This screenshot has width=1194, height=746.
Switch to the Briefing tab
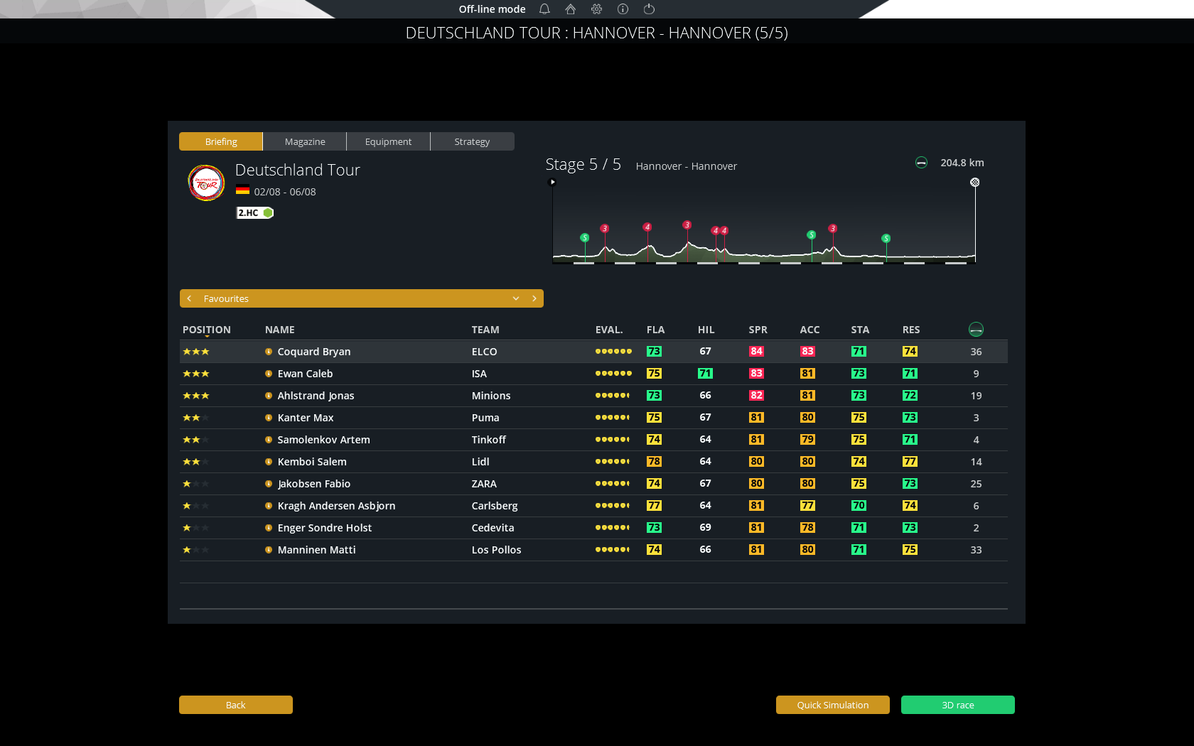point(221,141)
